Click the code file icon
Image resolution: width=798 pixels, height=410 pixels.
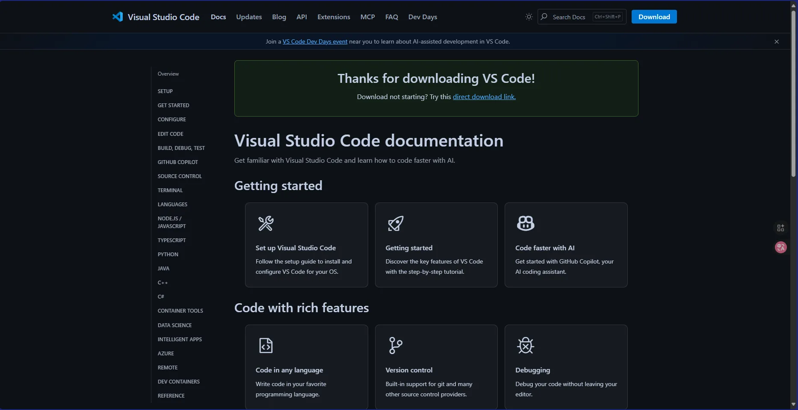click(x=266, y=346)
